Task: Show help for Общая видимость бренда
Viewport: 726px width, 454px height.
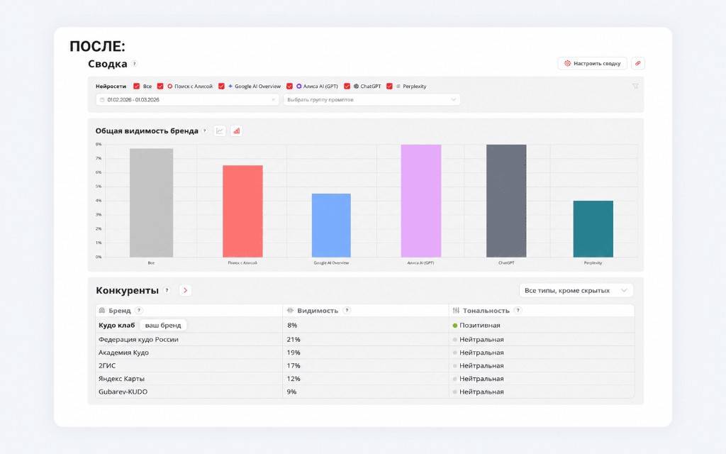Action: click(x=205, y=131)
